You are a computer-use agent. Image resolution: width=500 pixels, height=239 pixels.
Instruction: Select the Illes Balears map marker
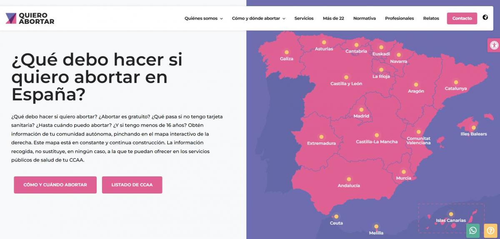[x=473, y=128]
